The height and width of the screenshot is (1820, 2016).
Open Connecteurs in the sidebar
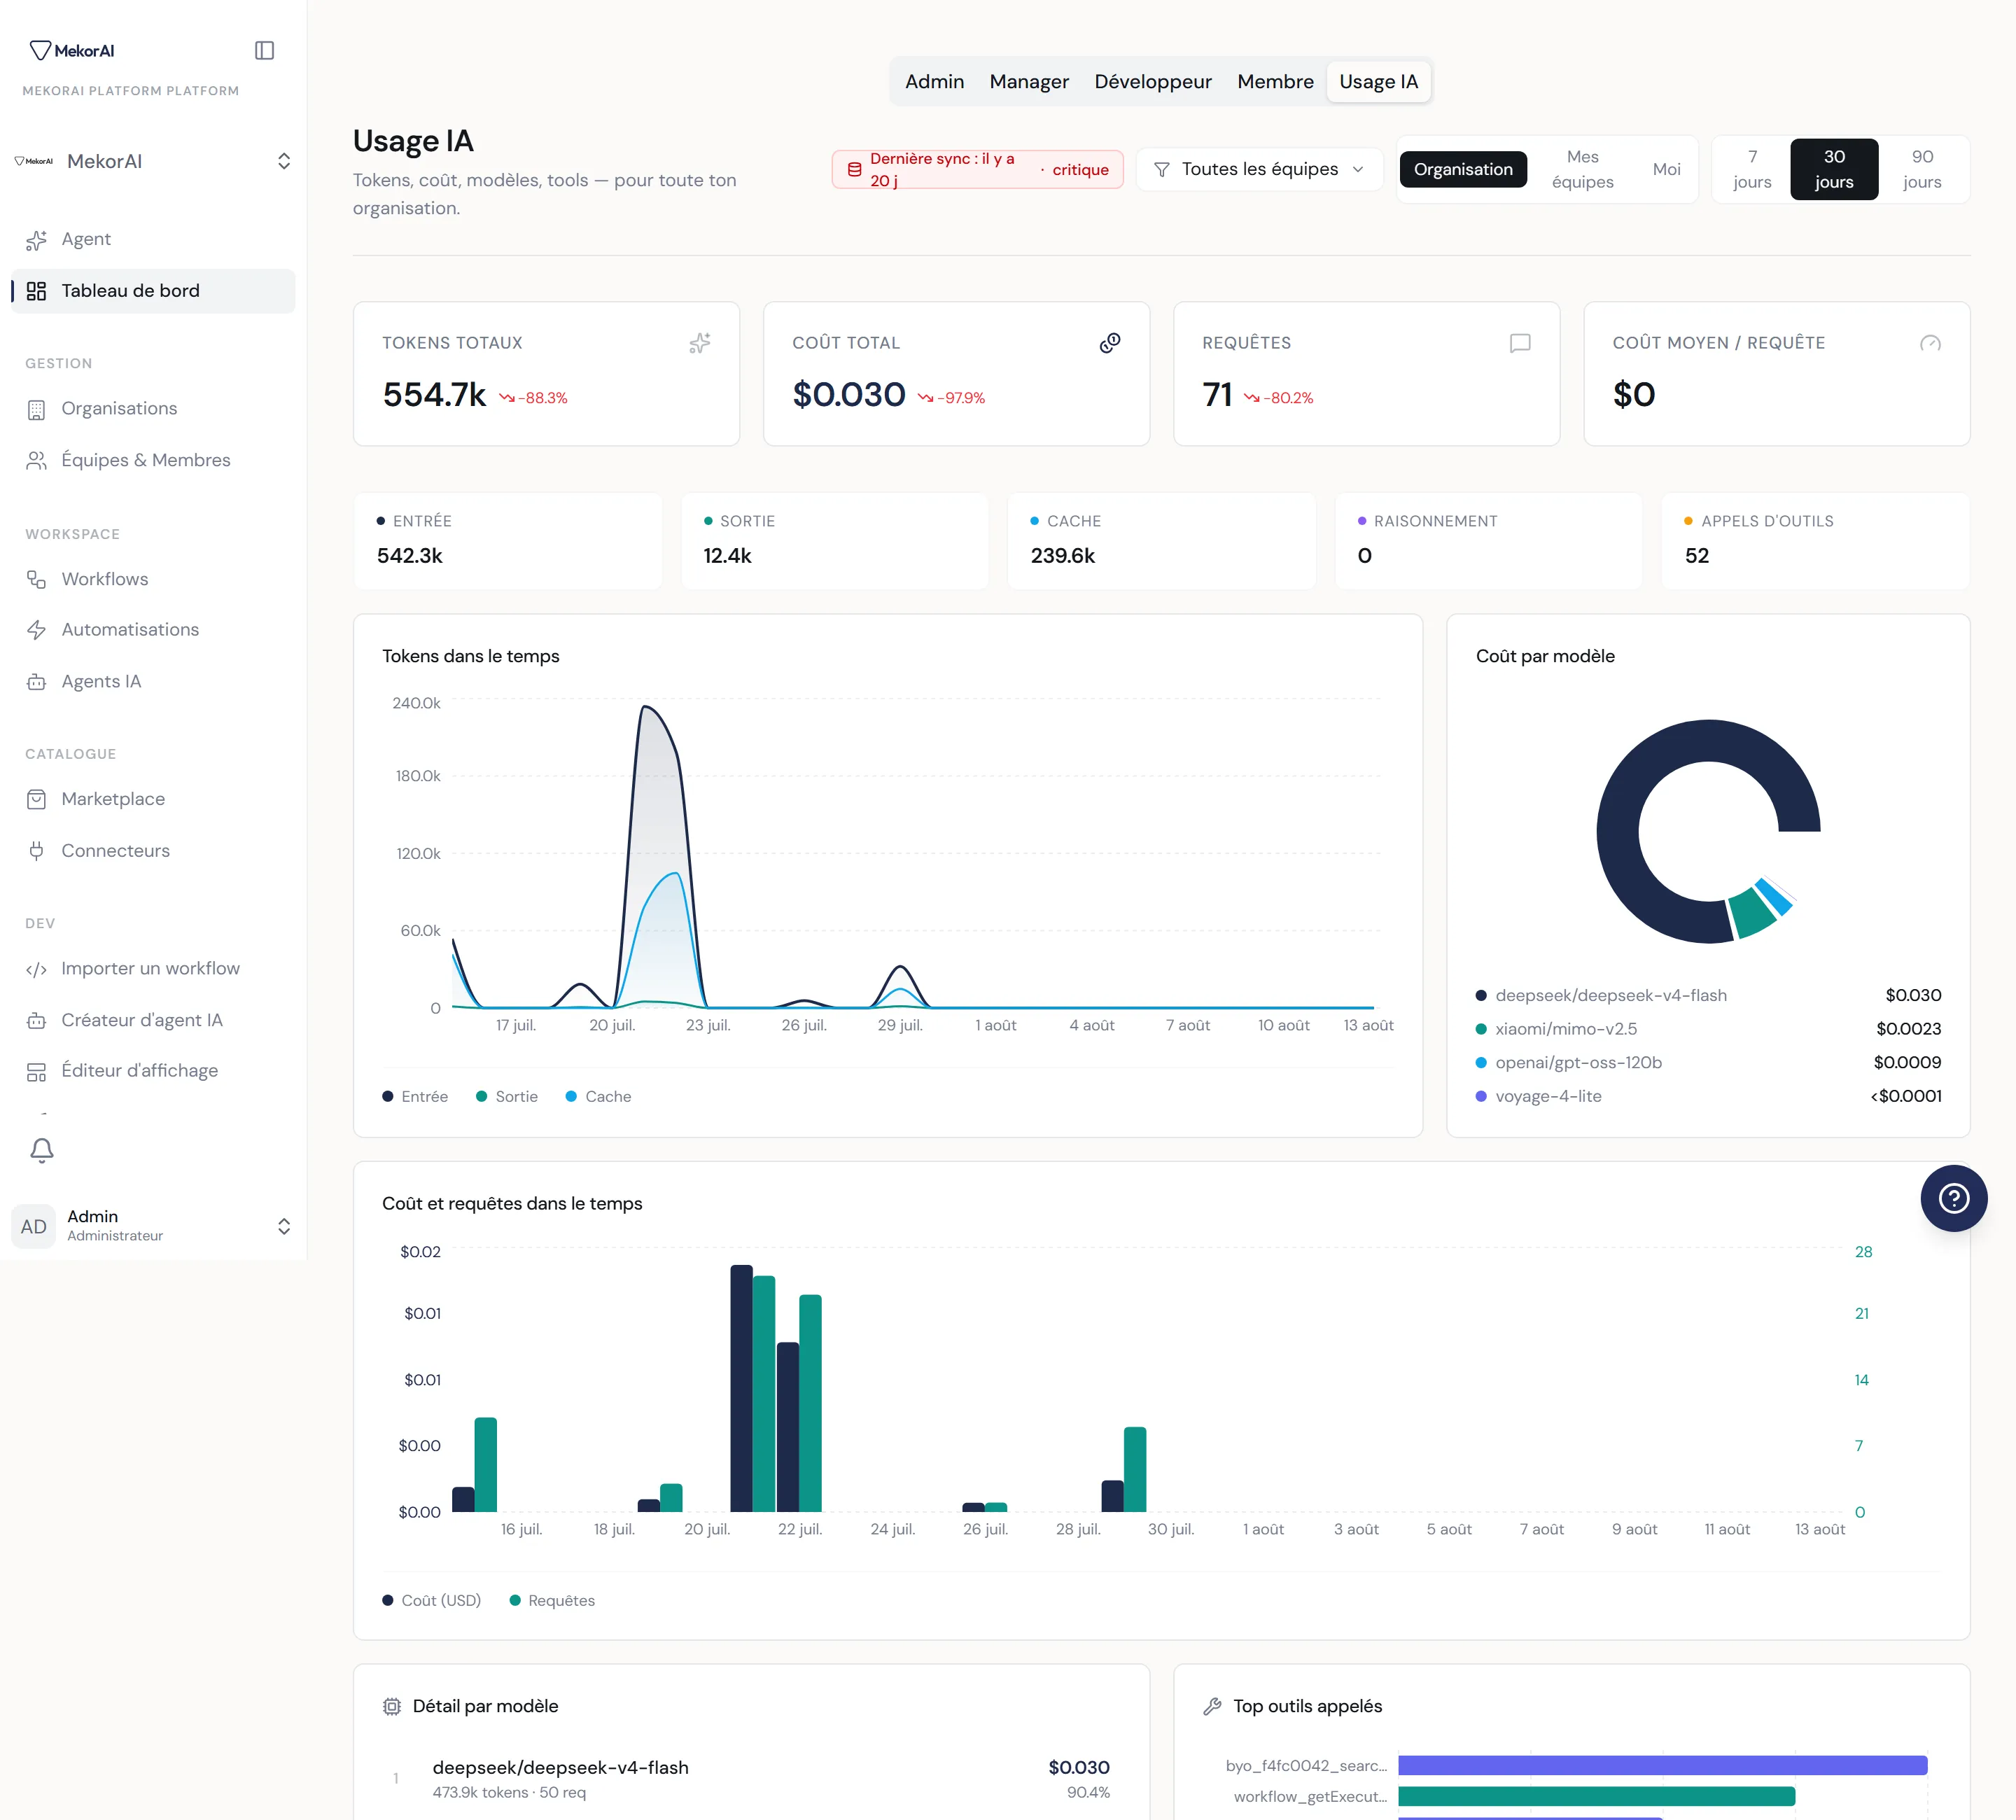point(153,851)
